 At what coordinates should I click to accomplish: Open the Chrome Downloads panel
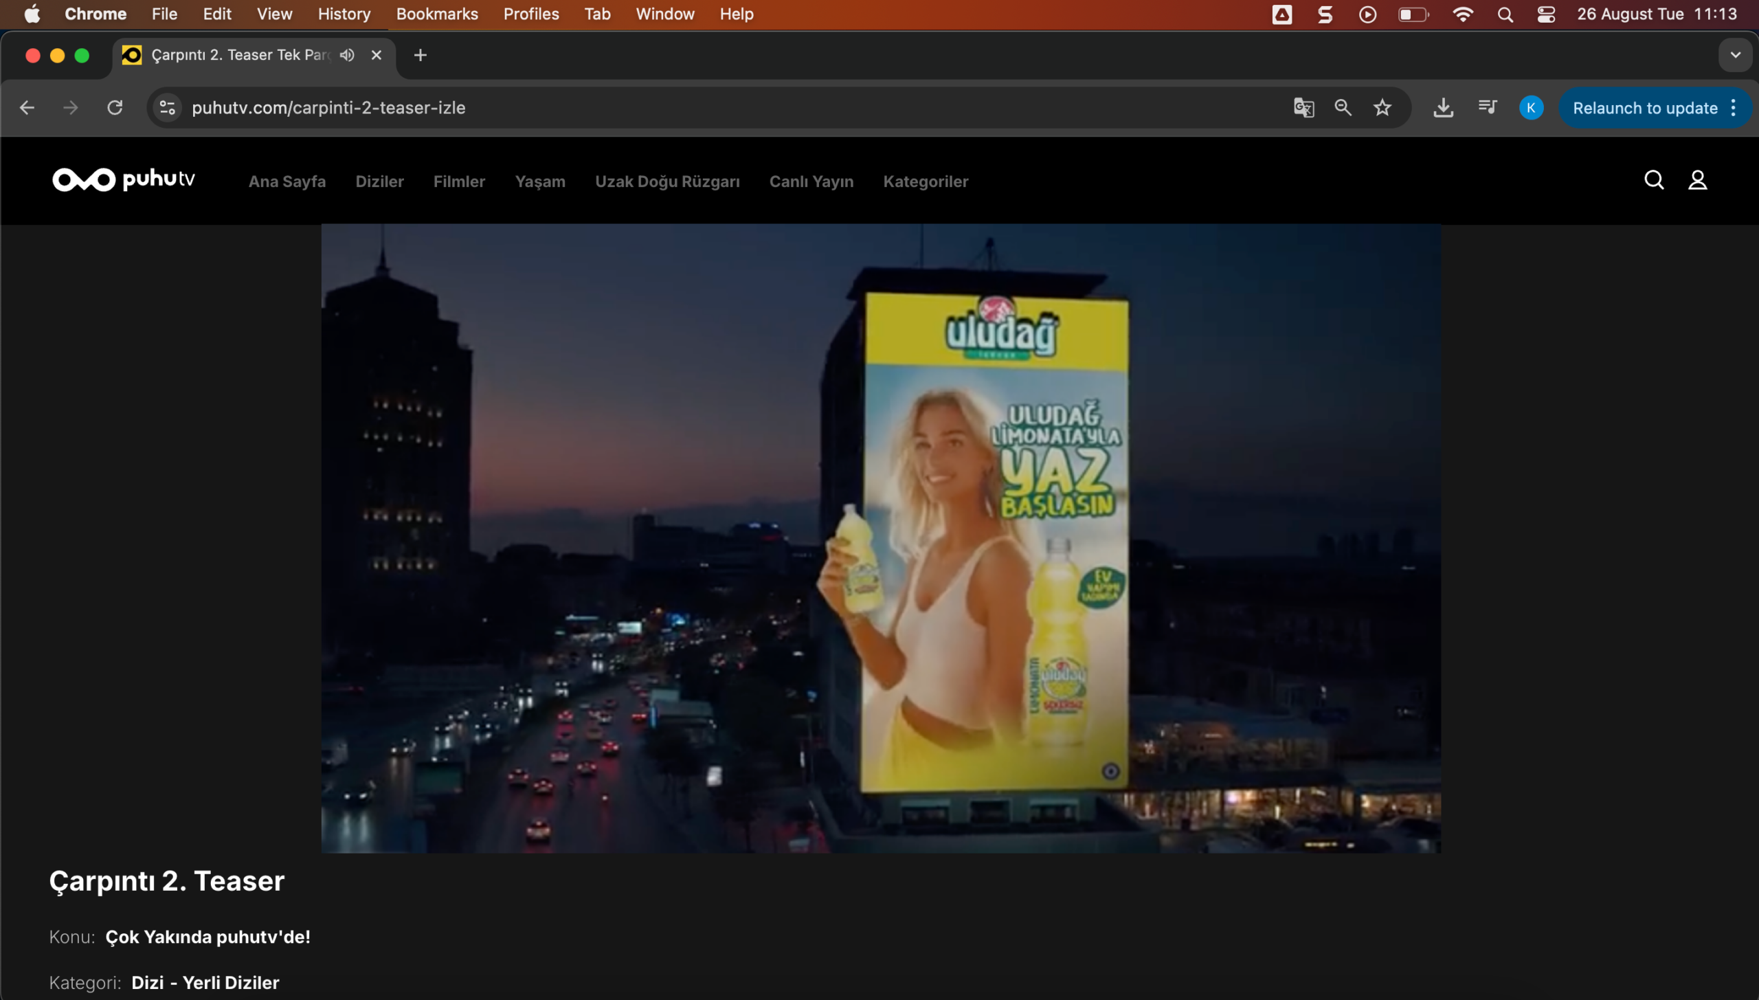click(x=1444, y=108)
